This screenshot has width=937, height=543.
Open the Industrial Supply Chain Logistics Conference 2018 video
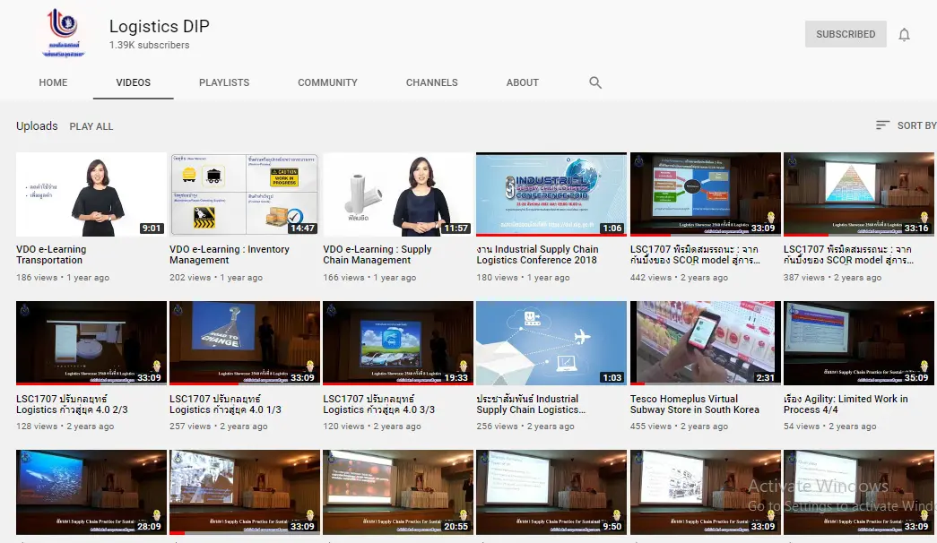point(551,194)
